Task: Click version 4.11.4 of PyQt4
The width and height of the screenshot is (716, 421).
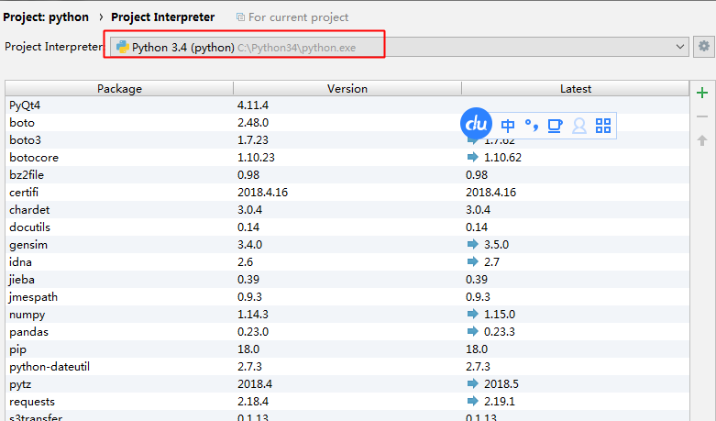Action: (252, 105)
